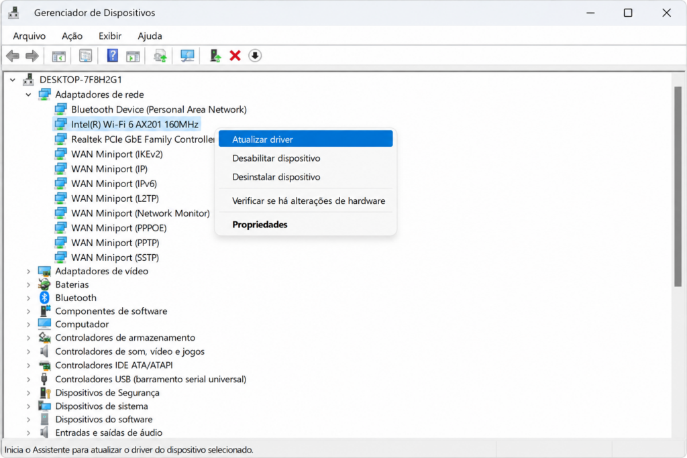Click the Computador category monitor icon
The width and height of the screenshot is (687, 458).
click(x=44, y=324)
